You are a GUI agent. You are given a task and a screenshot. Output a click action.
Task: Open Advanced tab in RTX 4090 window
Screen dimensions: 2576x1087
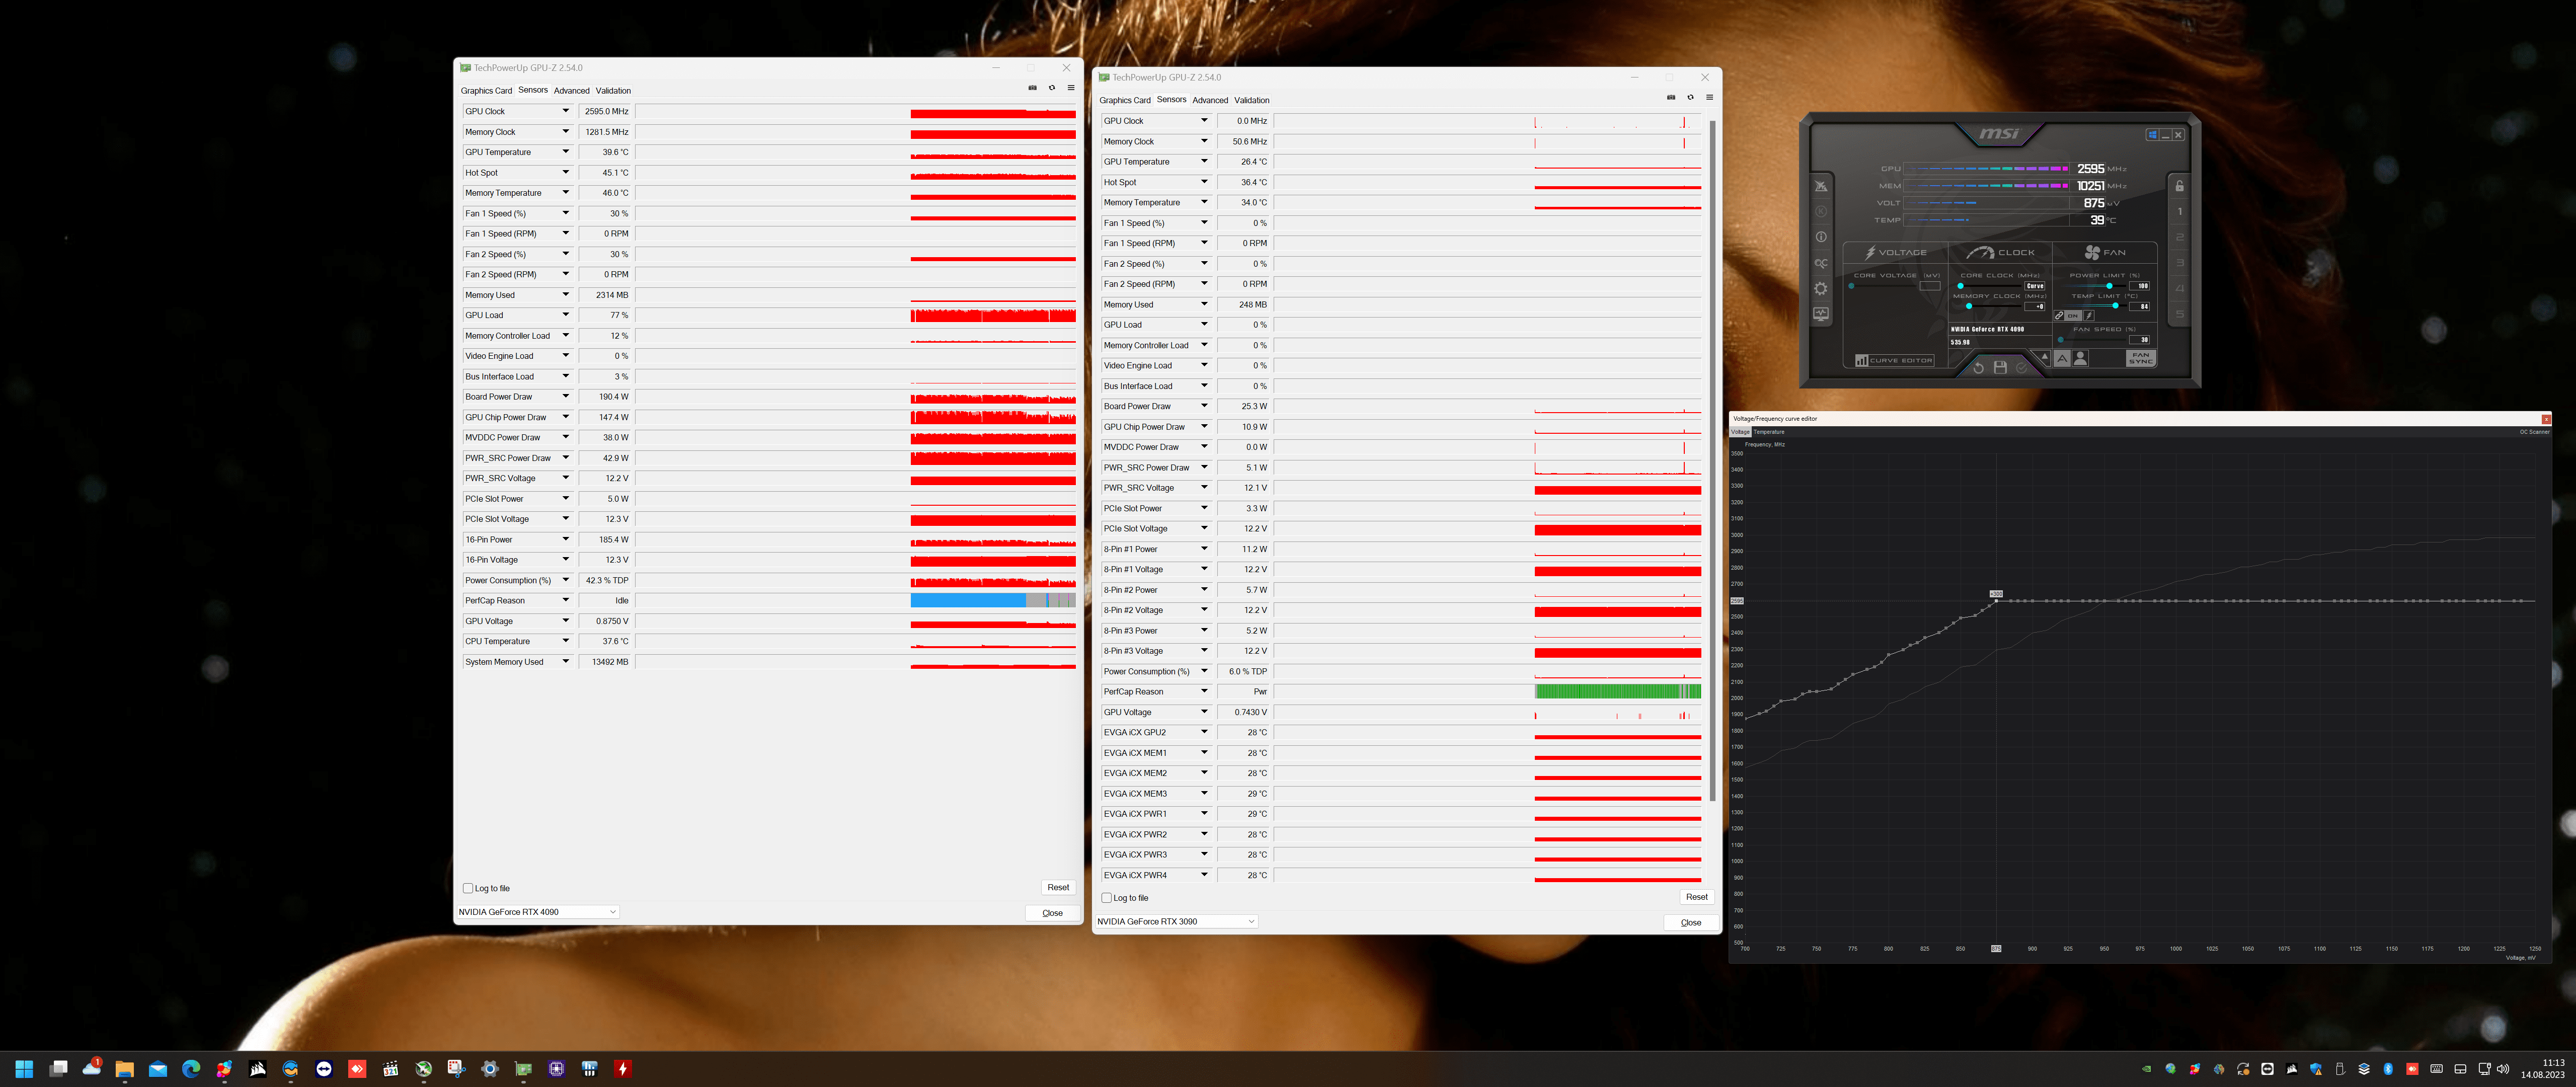pyautogui.click(x=572, y=90)
